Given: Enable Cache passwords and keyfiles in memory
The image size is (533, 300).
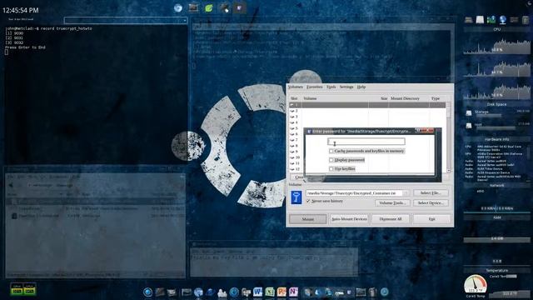Looking at the screenshot, I should (x=331, y=151).
